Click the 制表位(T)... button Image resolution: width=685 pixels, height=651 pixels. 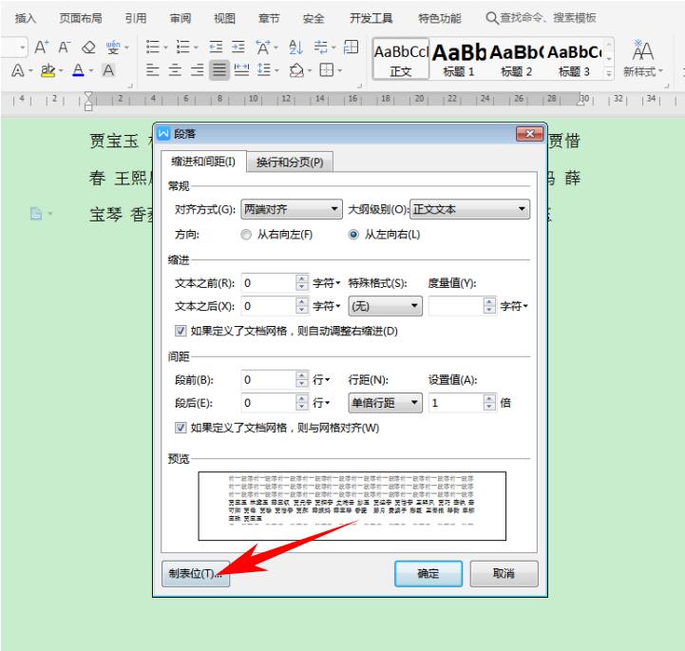(x=196, y=574)
